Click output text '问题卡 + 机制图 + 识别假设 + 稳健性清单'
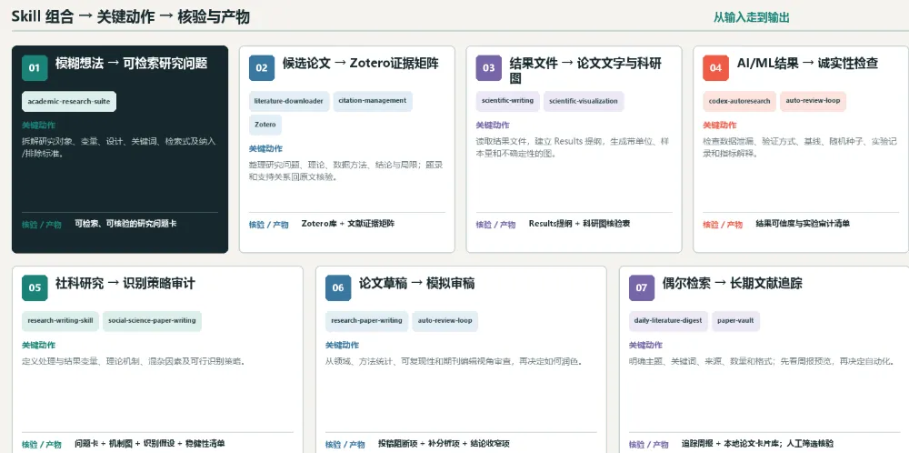Screen dimensions: 909x453 click(150, 444)
